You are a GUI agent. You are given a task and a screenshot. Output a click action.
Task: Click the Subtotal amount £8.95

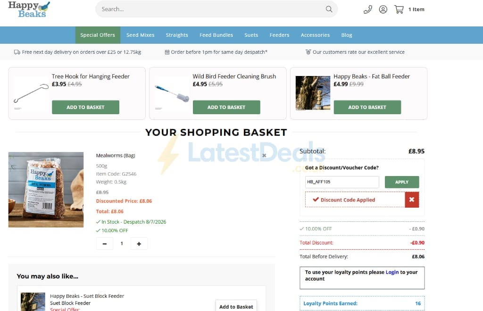tap(416, 151)
